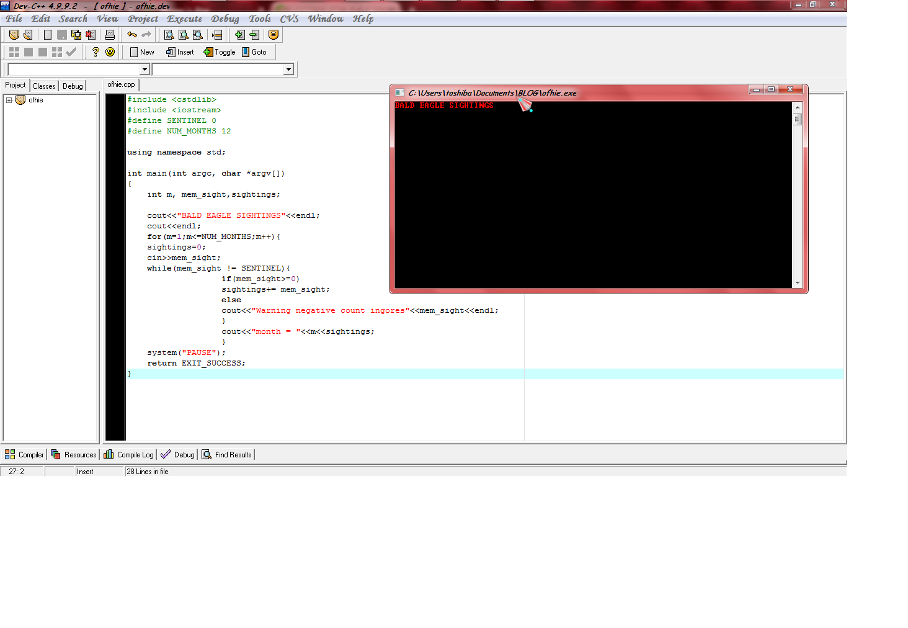Switch to the Debug tab in the left panel
This screenshot has width=908, height=628.
[73, 86]
